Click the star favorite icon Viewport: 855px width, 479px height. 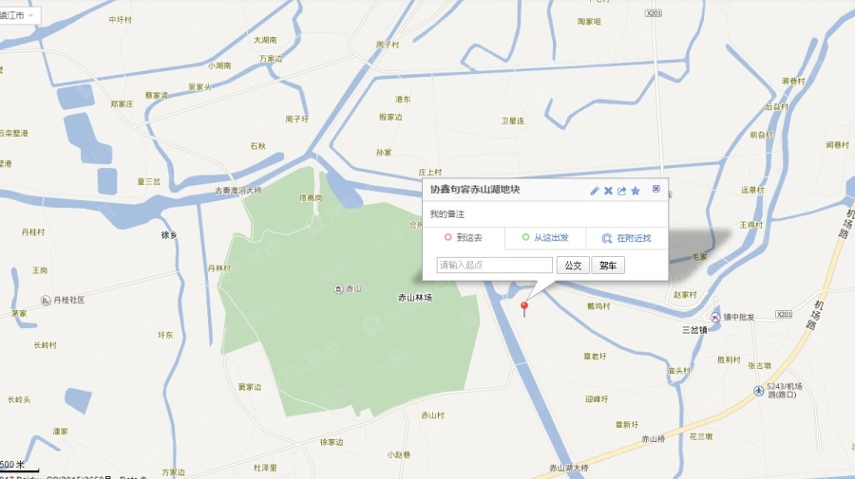tap(636, 191)
